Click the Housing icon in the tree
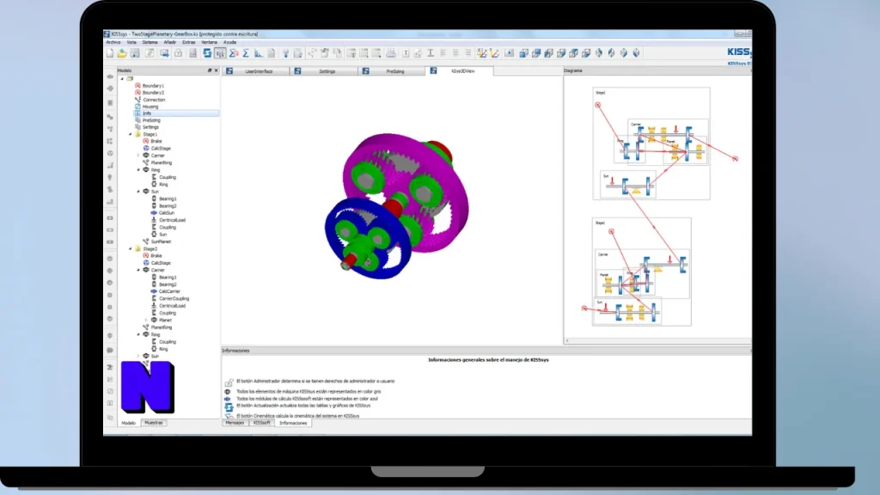880x495 pixels. (x=137, y=107)
